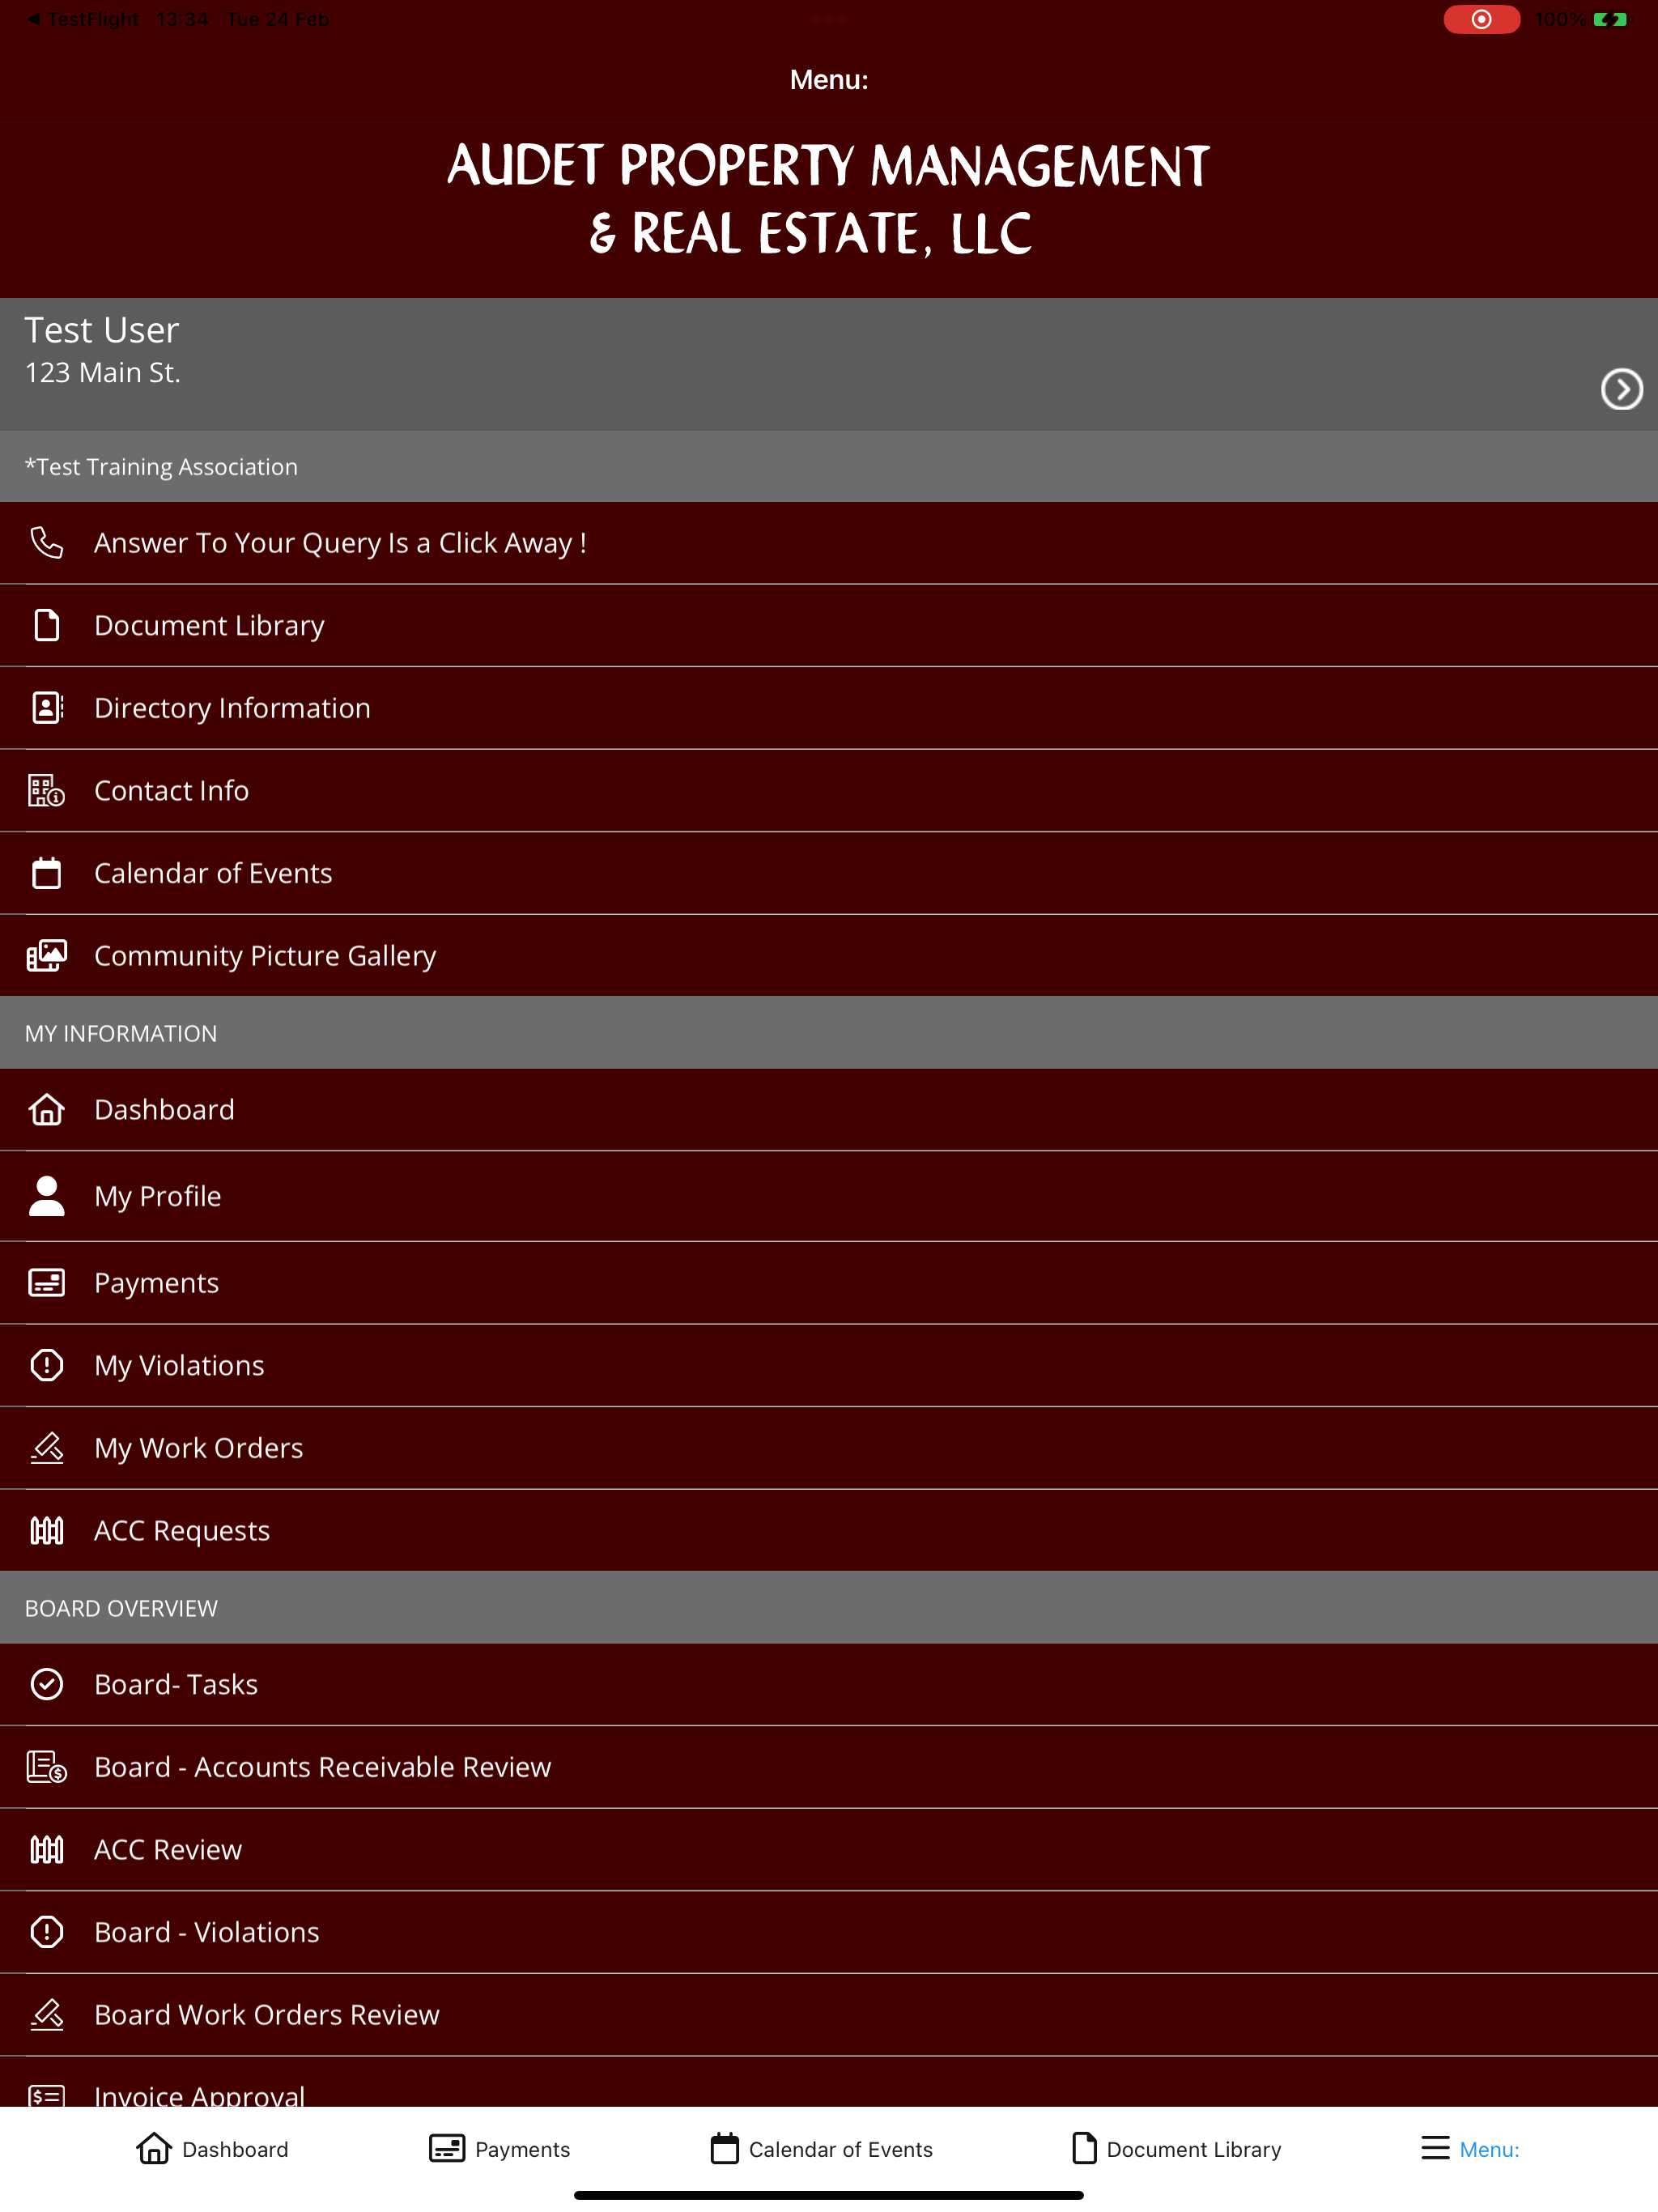Expand Test User details with the chevron arrow

(1621, 389)
